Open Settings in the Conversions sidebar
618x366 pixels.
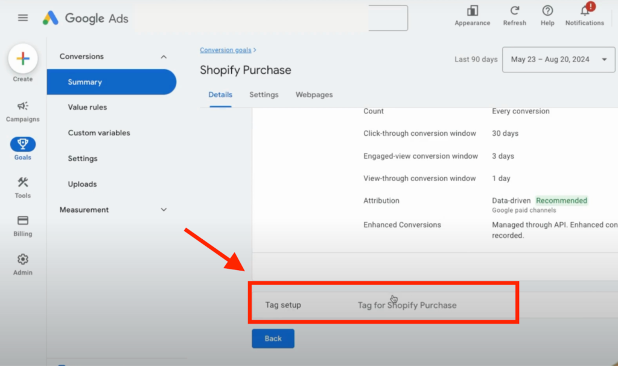82,159
